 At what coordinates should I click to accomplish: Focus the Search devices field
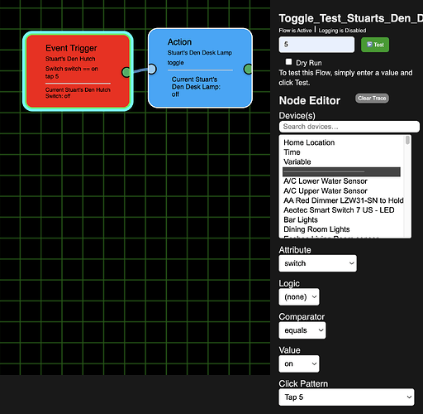coord(349,127)
